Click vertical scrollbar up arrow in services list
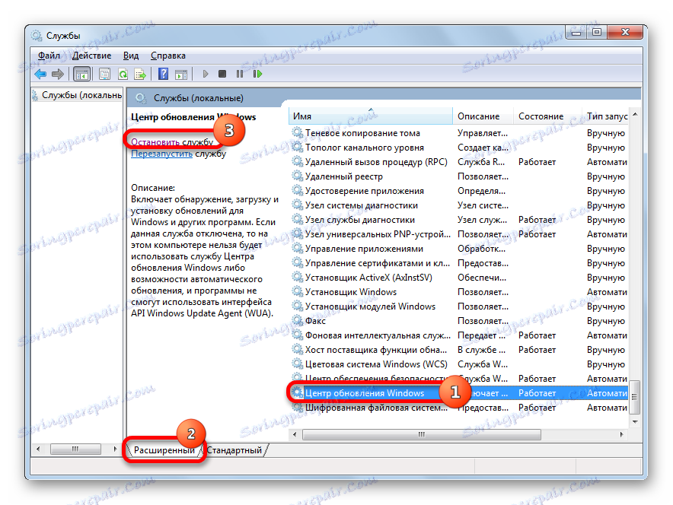 [x=635, y=114]
